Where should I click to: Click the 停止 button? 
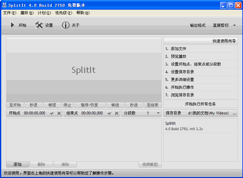coord(67,105)
